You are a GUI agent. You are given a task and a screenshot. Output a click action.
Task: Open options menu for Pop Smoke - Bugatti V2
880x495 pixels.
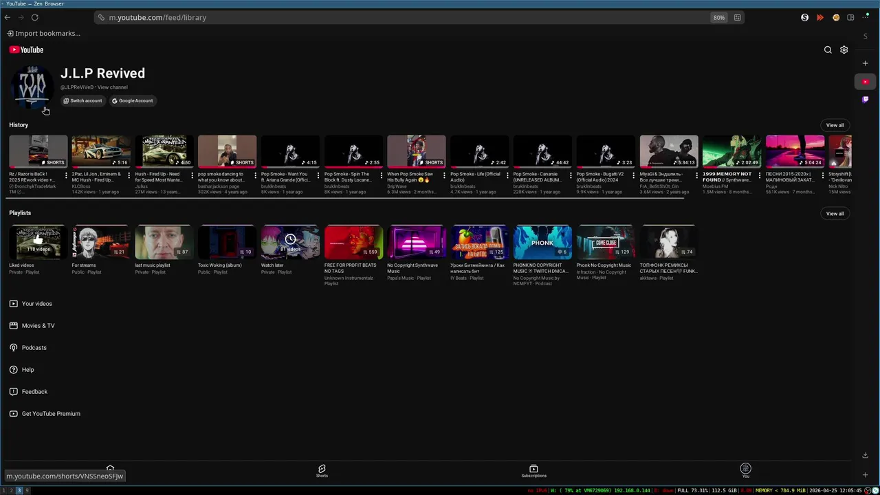pyautogui.click(x=633, y=175)
